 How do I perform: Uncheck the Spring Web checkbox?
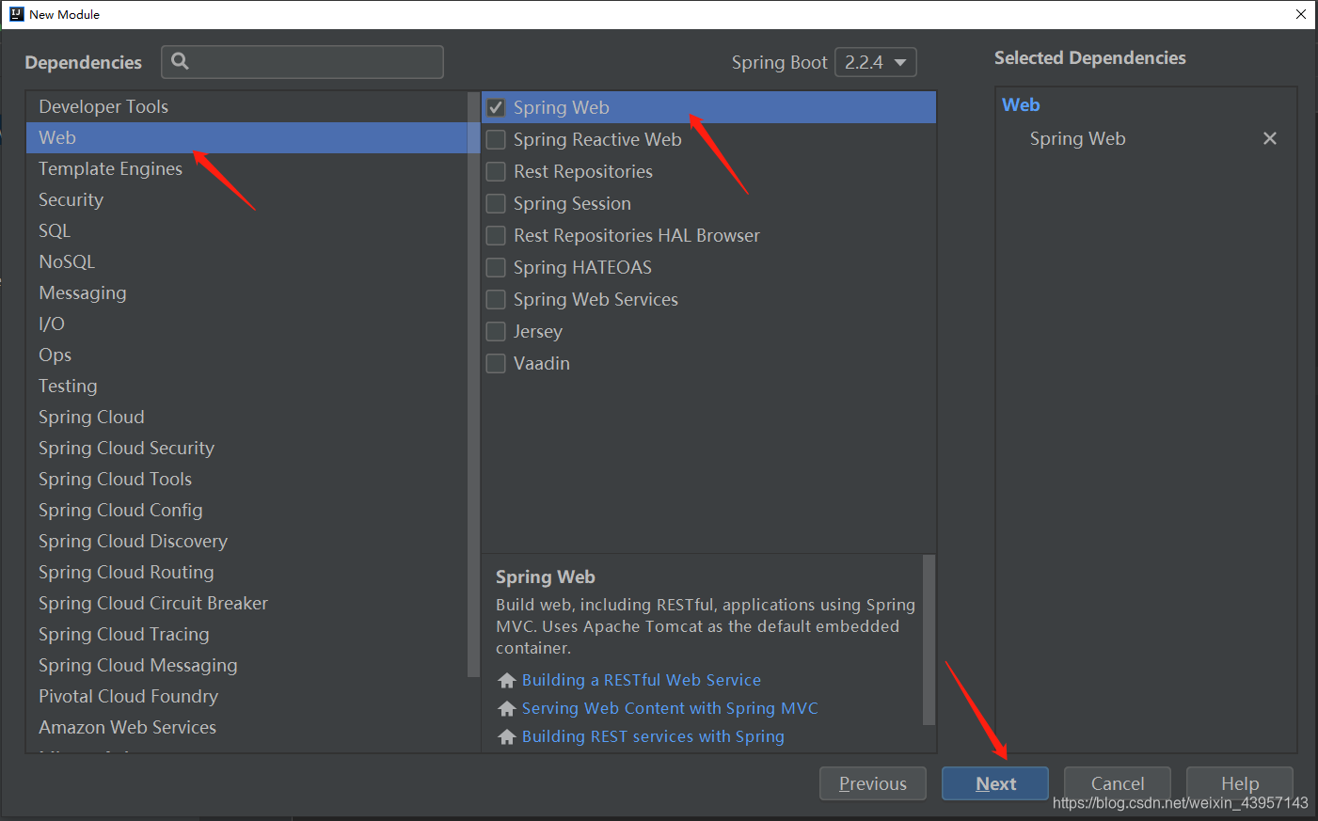point(496,107)
